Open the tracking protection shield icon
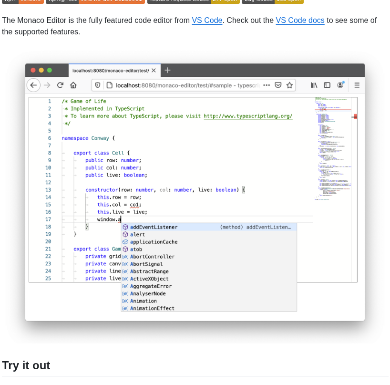Image resolution: width=390 pixels, height=385 pixels. [97, 85]
